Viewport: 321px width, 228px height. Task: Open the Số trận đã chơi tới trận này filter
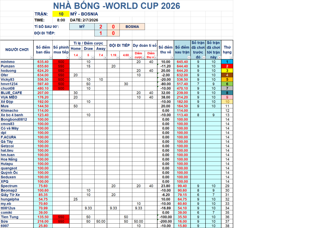(x=219, y=58)
